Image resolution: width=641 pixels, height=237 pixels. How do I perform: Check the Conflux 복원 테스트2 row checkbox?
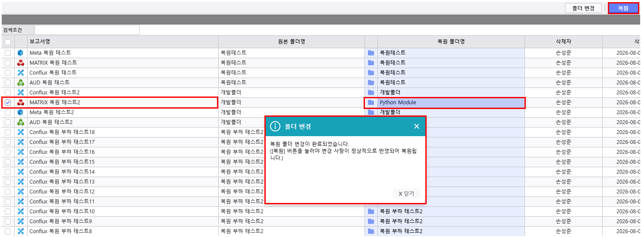coord(8,92)
